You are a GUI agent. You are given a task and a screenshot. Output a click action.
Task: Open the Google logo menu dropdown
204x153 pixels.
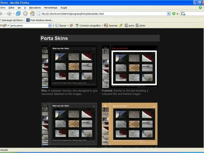point(8,25)
